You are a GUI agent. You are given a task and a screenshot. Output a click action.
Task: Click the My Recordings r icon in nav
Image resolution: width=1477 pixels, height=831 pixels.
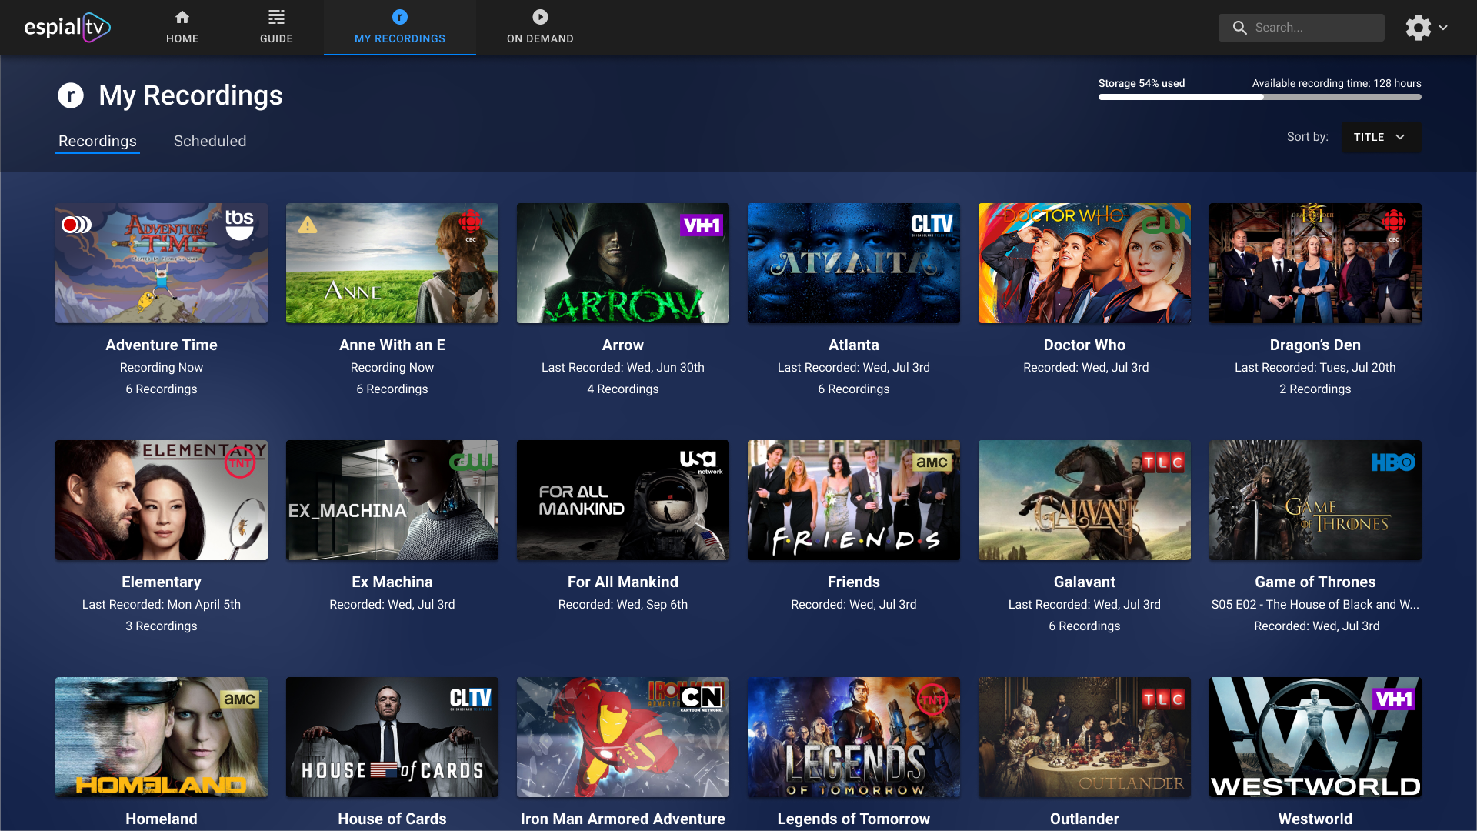pos(400,17)
